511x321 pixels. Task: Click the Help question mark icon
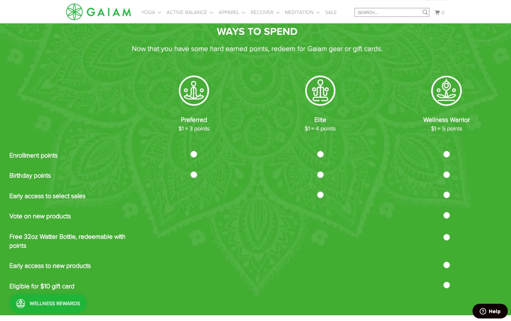coord(483,311)
